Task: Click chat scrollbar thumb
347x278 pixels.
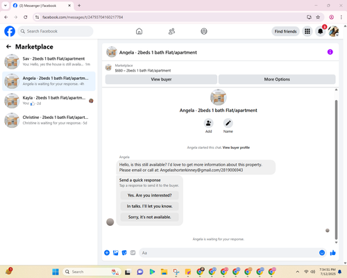Action: click(x=336, y=170)
